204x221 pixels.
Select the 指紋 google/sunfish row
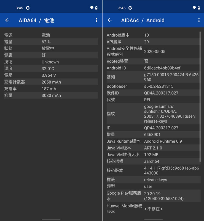coord(154,114)
